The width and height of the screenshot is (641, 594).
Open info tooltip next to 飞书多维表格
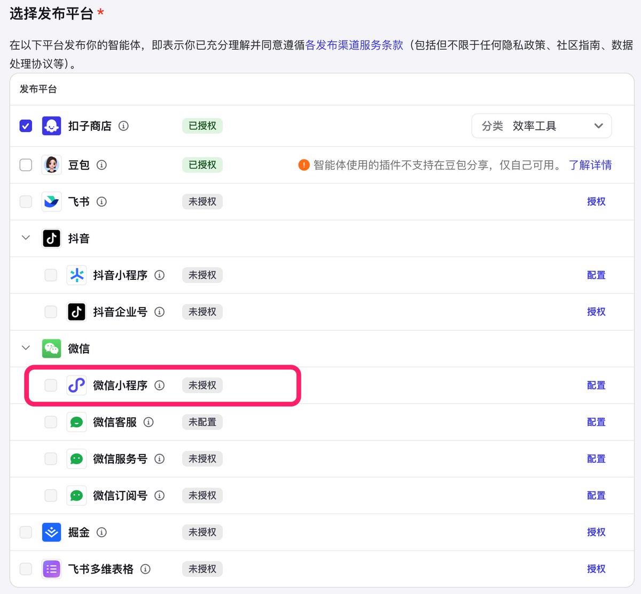pyautogui.click(x=145, y=569)
